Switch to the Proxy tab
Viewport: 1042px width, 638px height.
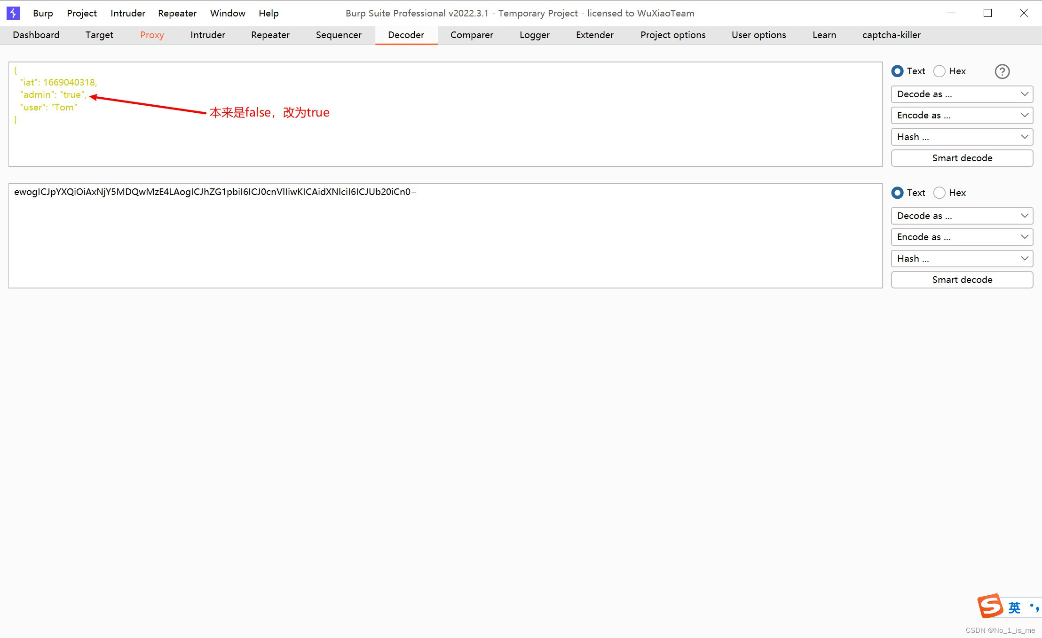(x=151, y=35)
